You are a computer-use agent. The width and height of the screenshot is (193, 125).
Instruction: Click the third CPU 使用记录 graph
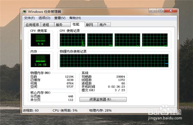[x=127, y=40]
